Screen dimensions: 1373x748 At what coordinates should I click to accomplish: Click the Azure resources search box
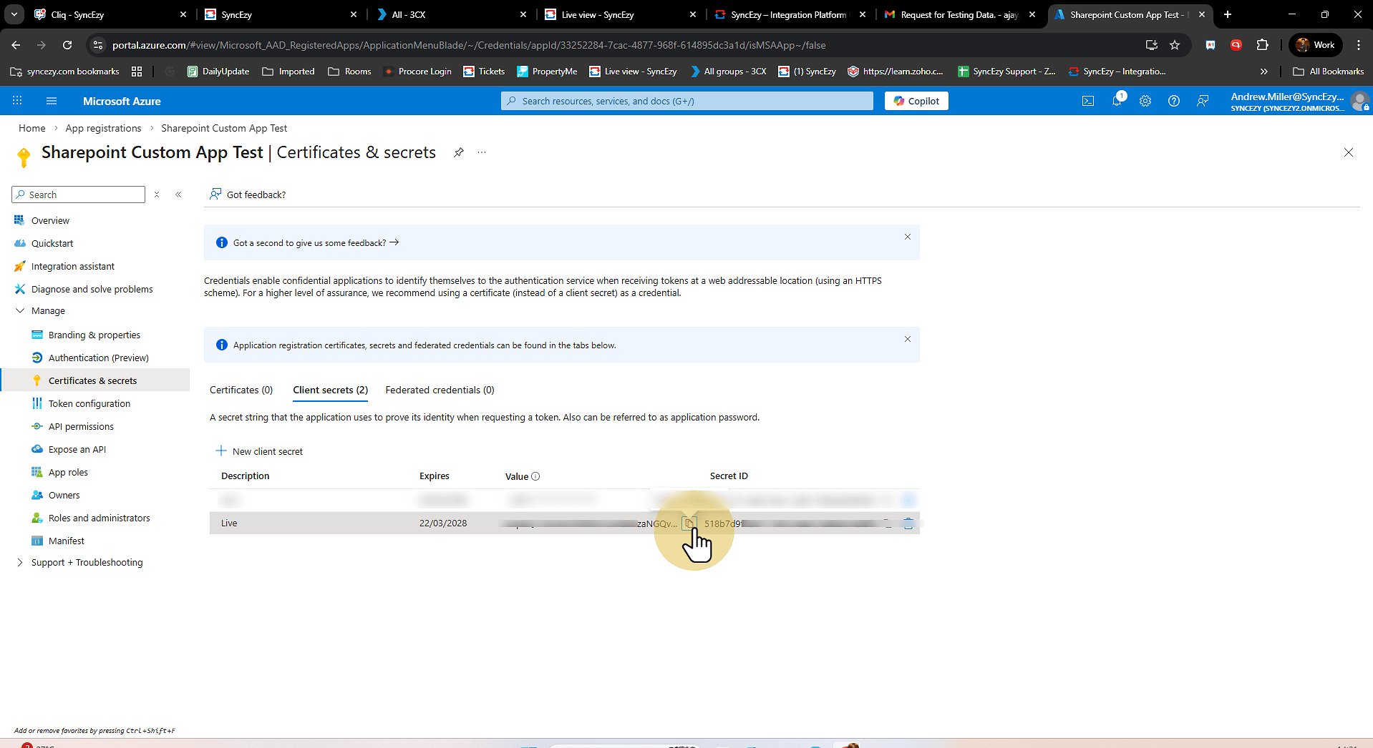pos(686,102)
